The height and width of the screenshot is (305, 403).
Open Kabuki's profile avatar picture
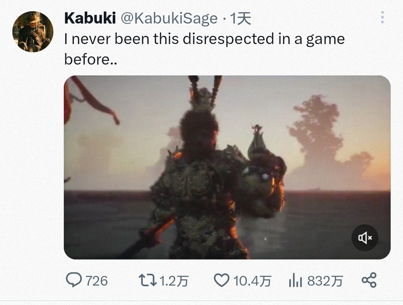pos(33,31)
